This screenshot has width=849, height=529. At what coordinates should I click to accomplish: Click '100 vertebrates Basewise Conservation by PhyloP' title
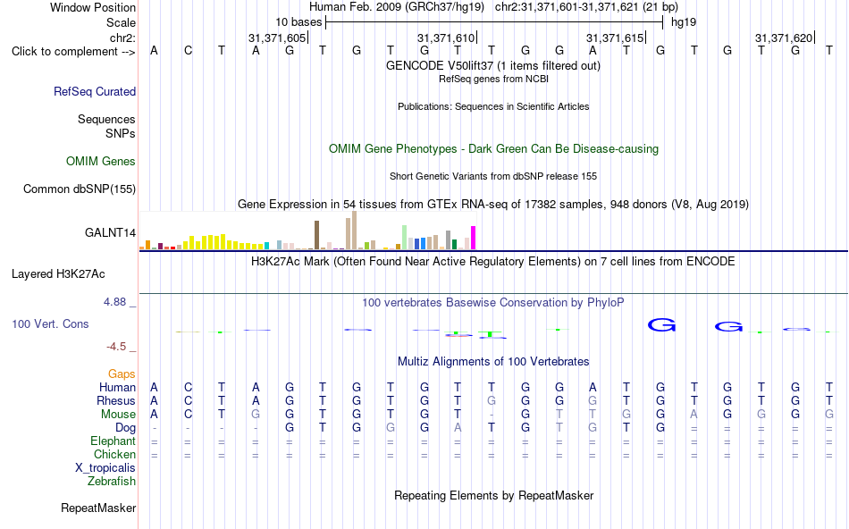(x=493, y=303)
